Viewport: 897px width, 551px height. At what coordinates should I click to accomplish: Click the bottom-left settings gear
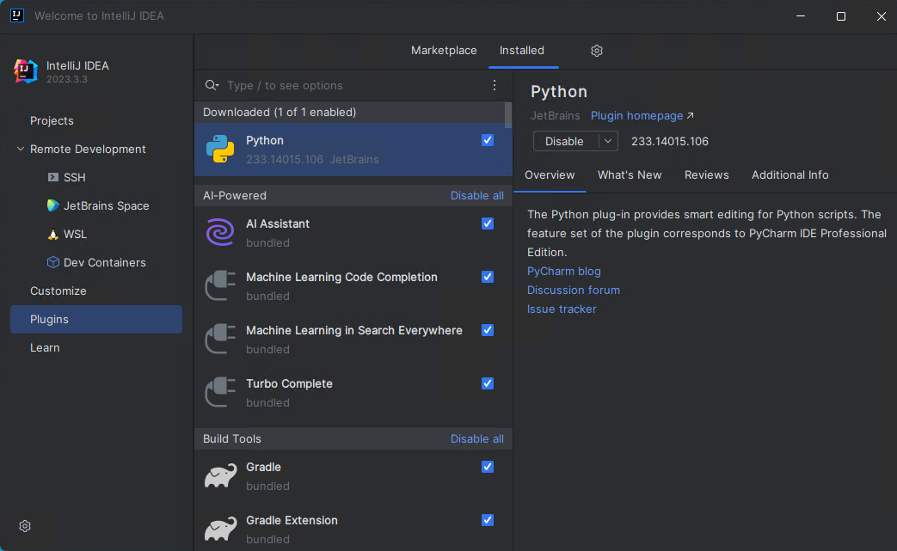pyautogui.click(x=24, y=525)
